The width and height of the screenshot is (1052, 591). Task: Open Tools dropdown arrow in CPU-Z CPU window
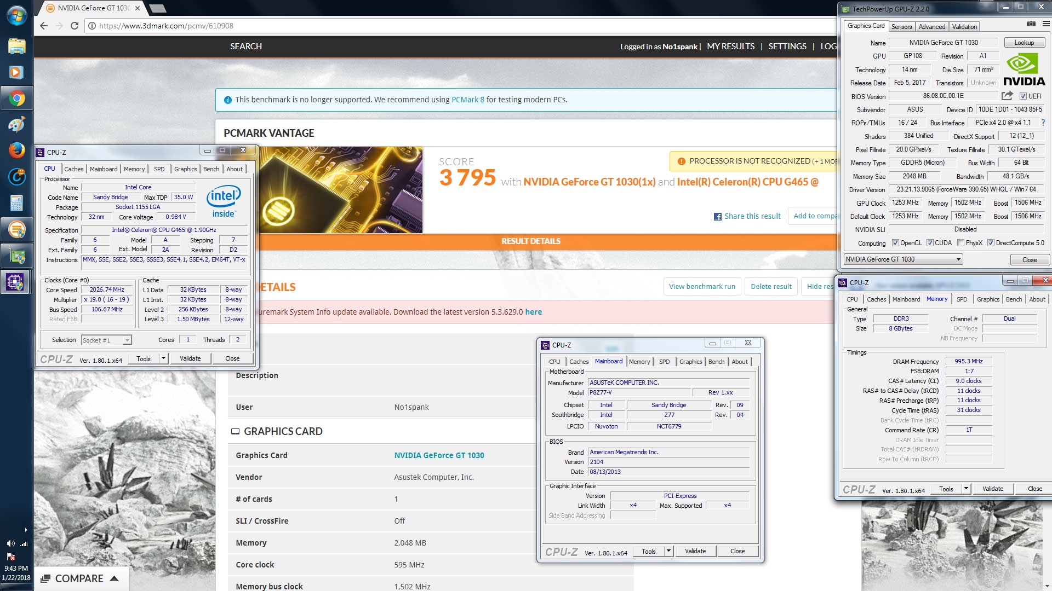coord(163,358)
